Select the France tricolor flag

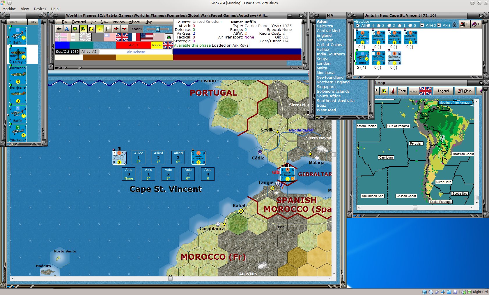134,37
